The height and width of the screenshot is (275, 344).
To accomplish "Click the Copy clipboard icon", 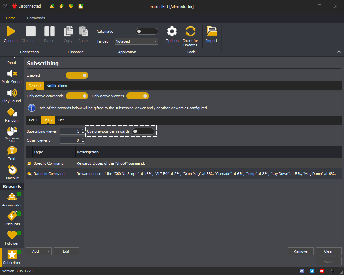I will (68, 31).
